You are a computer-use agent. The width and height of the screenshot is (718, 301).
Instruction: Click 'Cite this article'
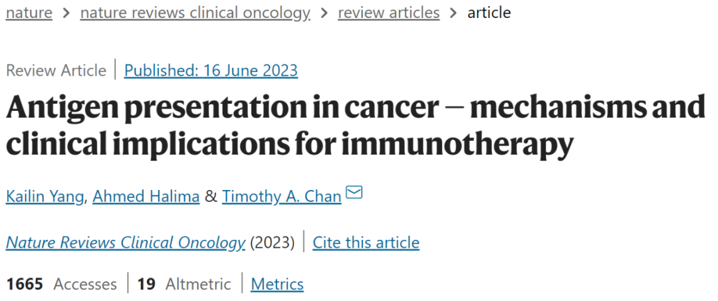(366, 243)
